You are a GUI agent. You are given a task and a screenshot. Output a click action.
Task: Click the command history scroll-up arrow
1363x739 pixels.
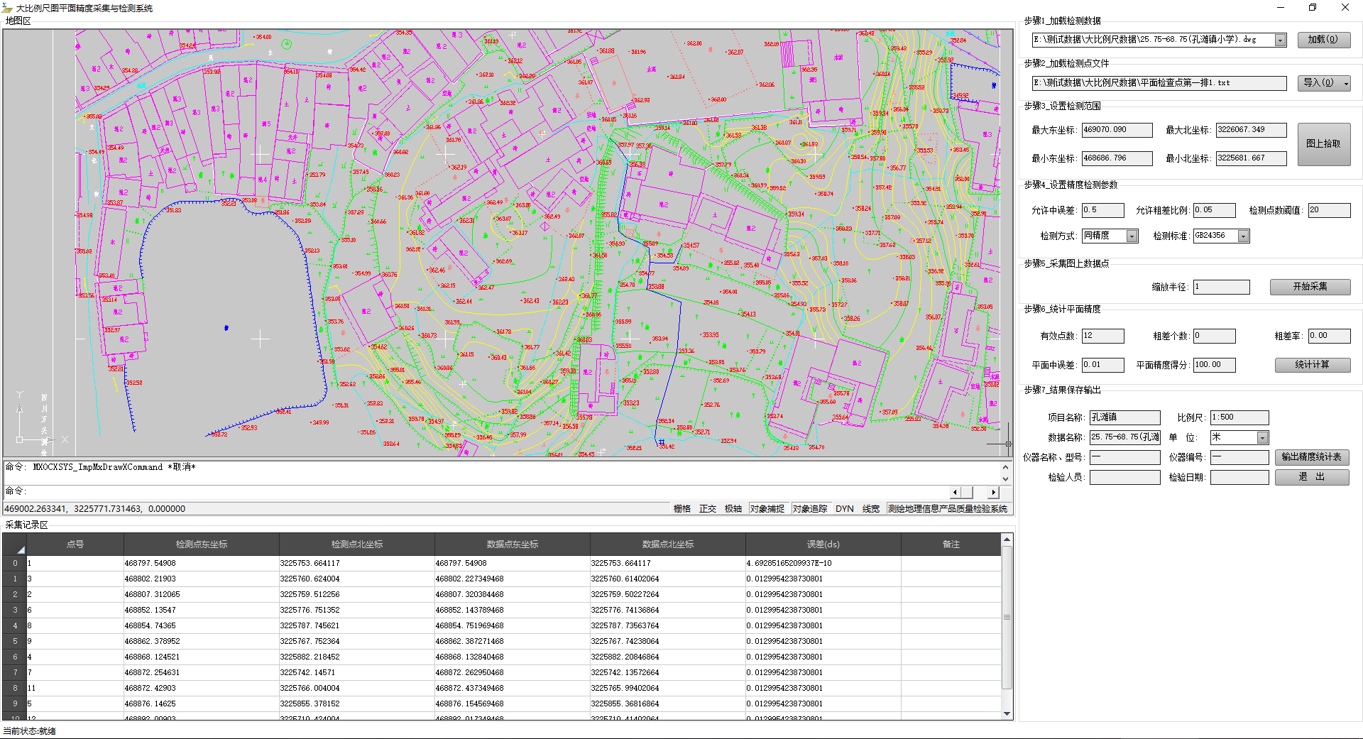1005,467
